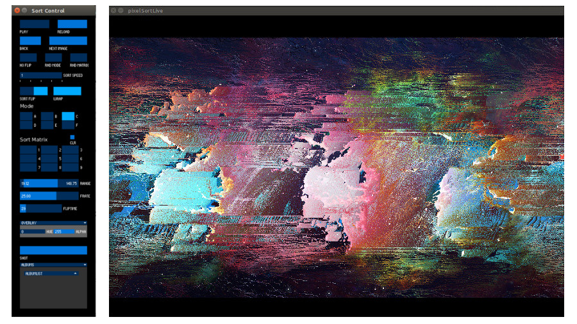Click the HUE slider
Viewport: 577px width, 324px height.
(x=33, y=232)
